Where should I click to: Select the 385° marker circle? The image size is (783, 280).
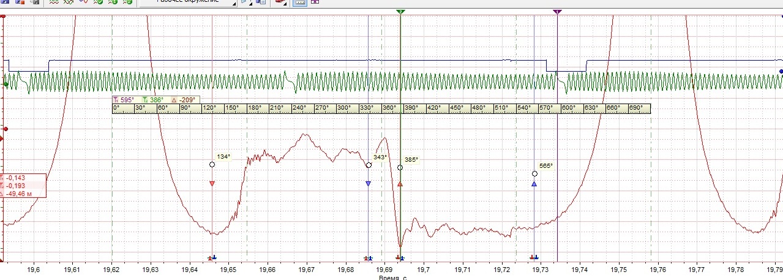coord(400,167)
